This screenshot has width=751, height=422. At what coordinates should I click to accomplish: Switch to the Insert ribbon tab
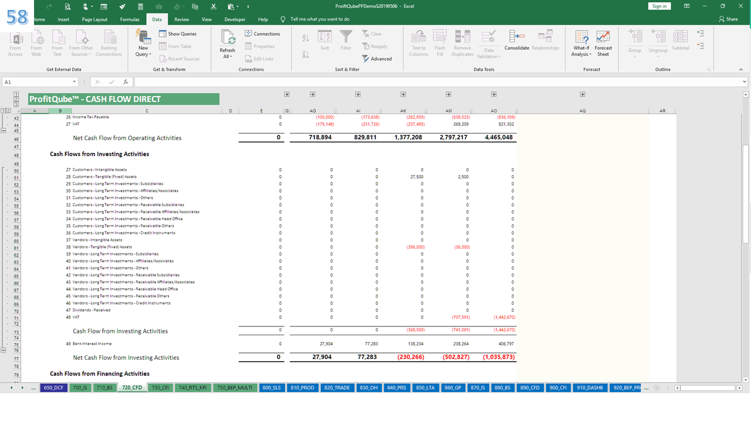pyautogui.click(x=63, y=19)
